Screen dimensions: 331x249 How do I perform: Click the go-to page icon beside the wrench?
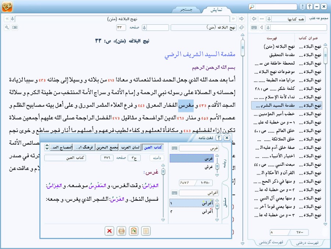[15, 28]
